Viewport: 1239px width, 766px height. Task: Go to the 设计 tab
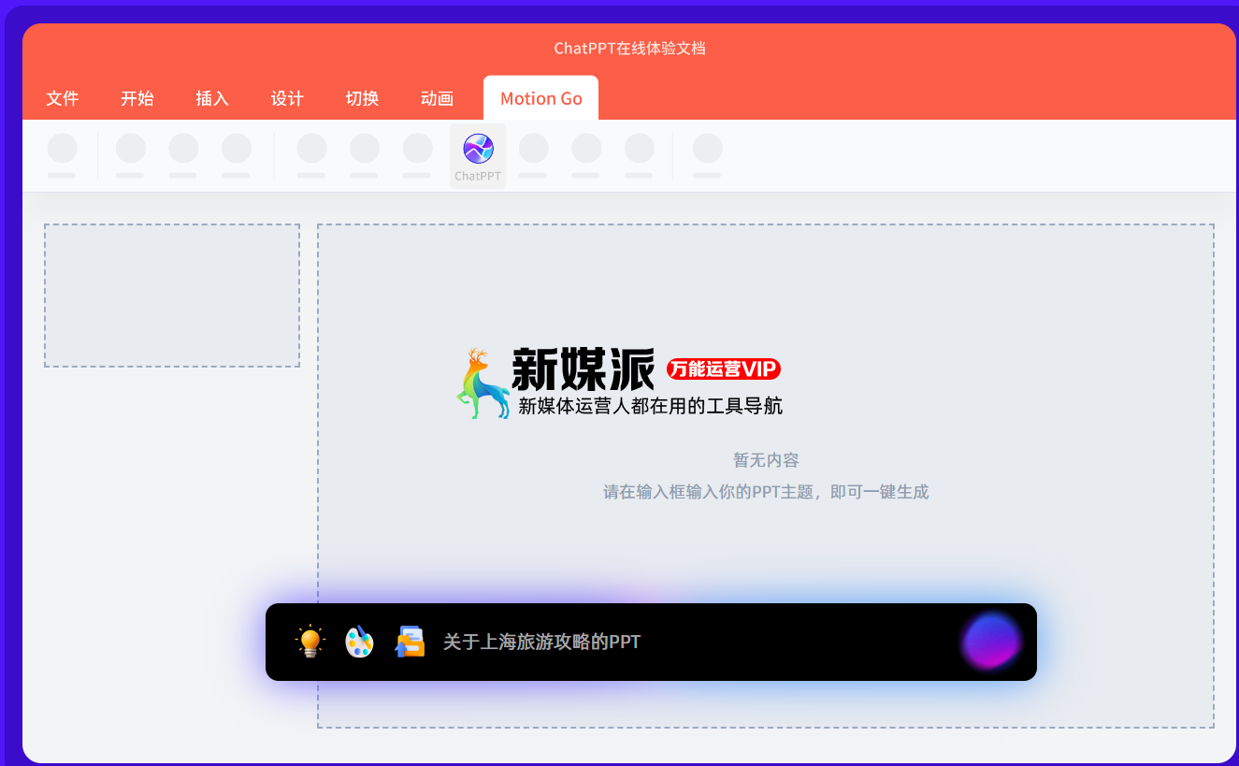(287, 98)
